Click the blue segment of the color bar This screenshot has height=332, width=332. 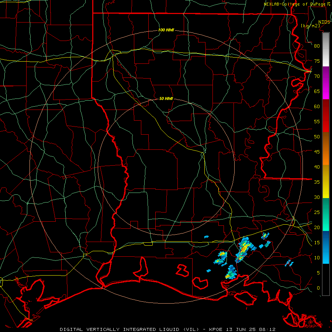(326, 247)
